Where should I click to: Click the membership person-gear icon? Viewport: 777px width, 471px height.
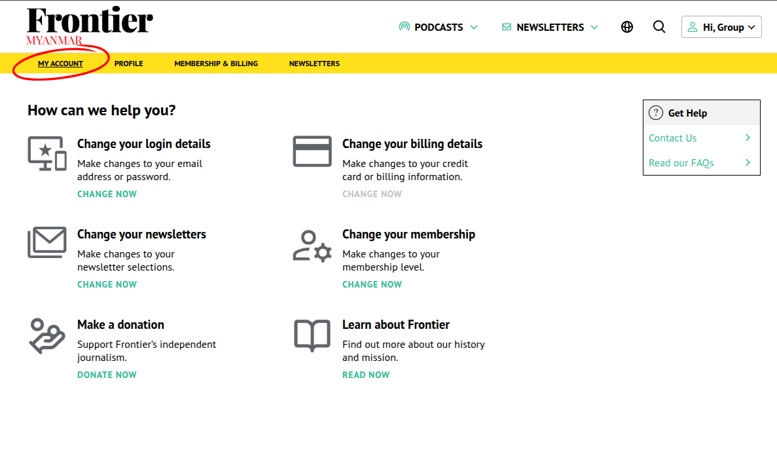click(x=312, y=246)
